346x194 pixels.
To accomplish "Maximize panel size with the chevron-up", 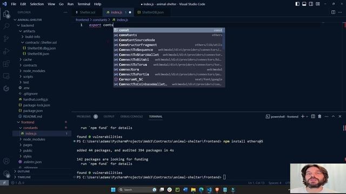I will [x=333, y=116].
